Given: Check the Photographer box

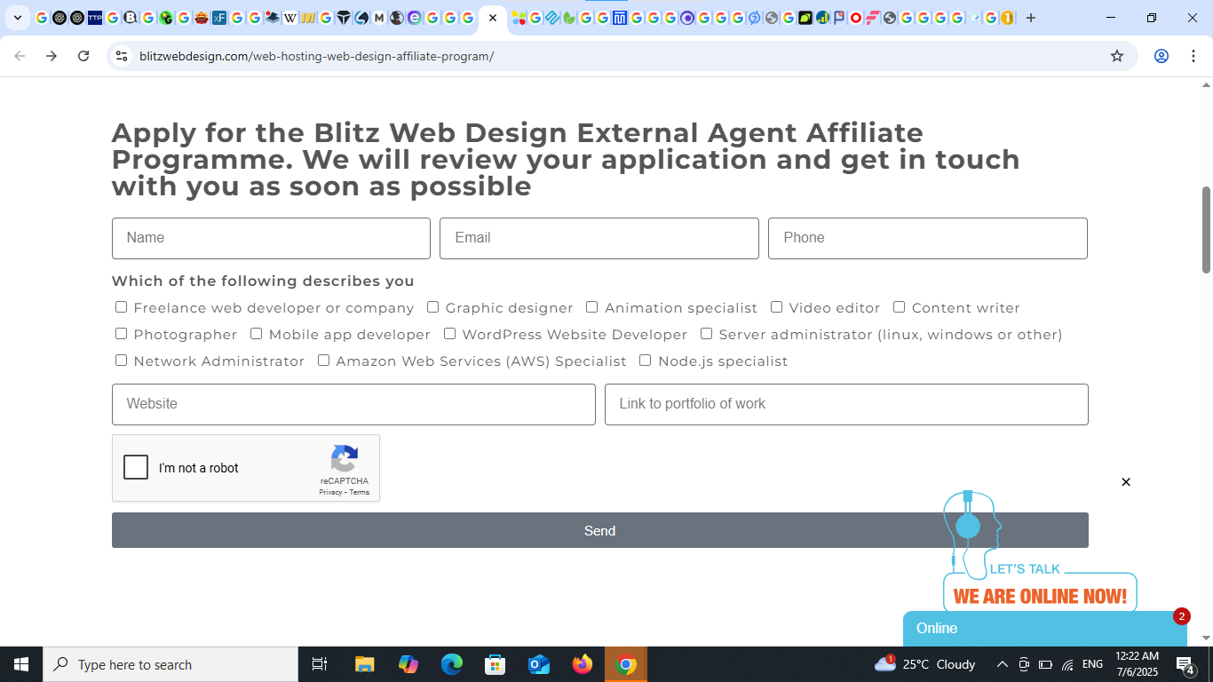Looking at the screenshot, I should coord(121,334).
